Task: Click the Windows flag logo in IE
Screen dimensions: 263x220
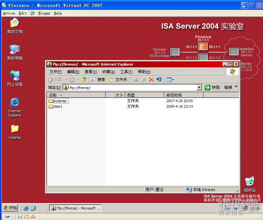Action: [x=232, y=72]
